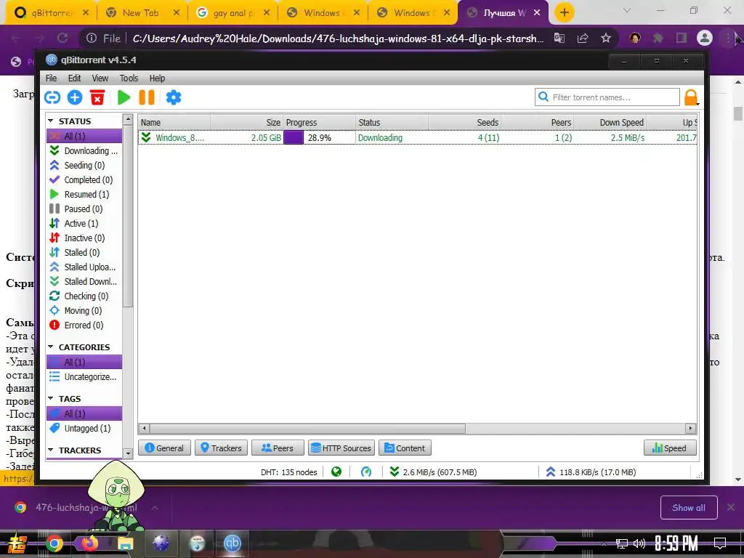
Task: Open the Edit menu
Action: (x=74, y=78)
